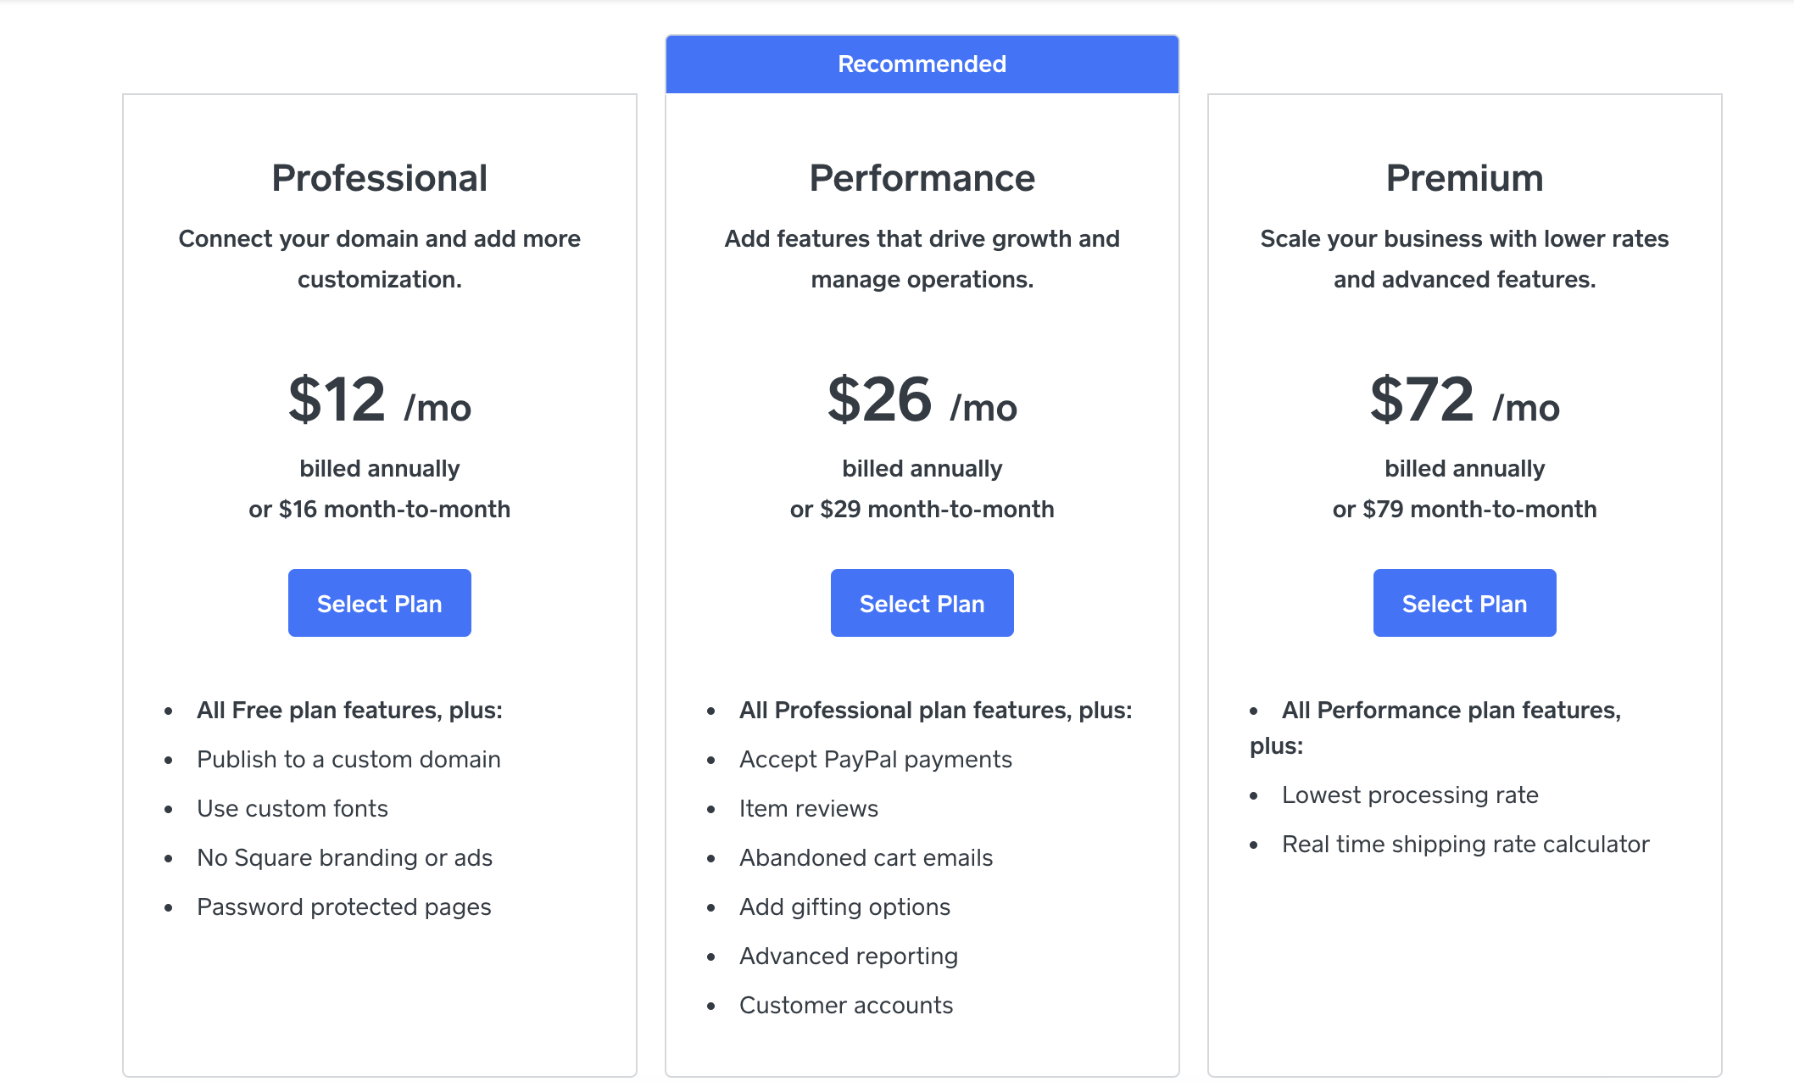Click 'Real time shipping rate calculator' item
The width and height of the screenshot is (1794, 1082).
coord(1465,844)
